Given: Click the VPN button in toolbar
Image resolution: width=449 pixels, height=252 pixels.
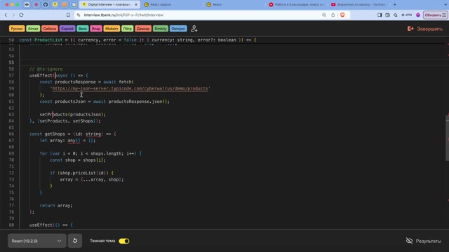Looking at the screenshot, I should pos(407,15).
